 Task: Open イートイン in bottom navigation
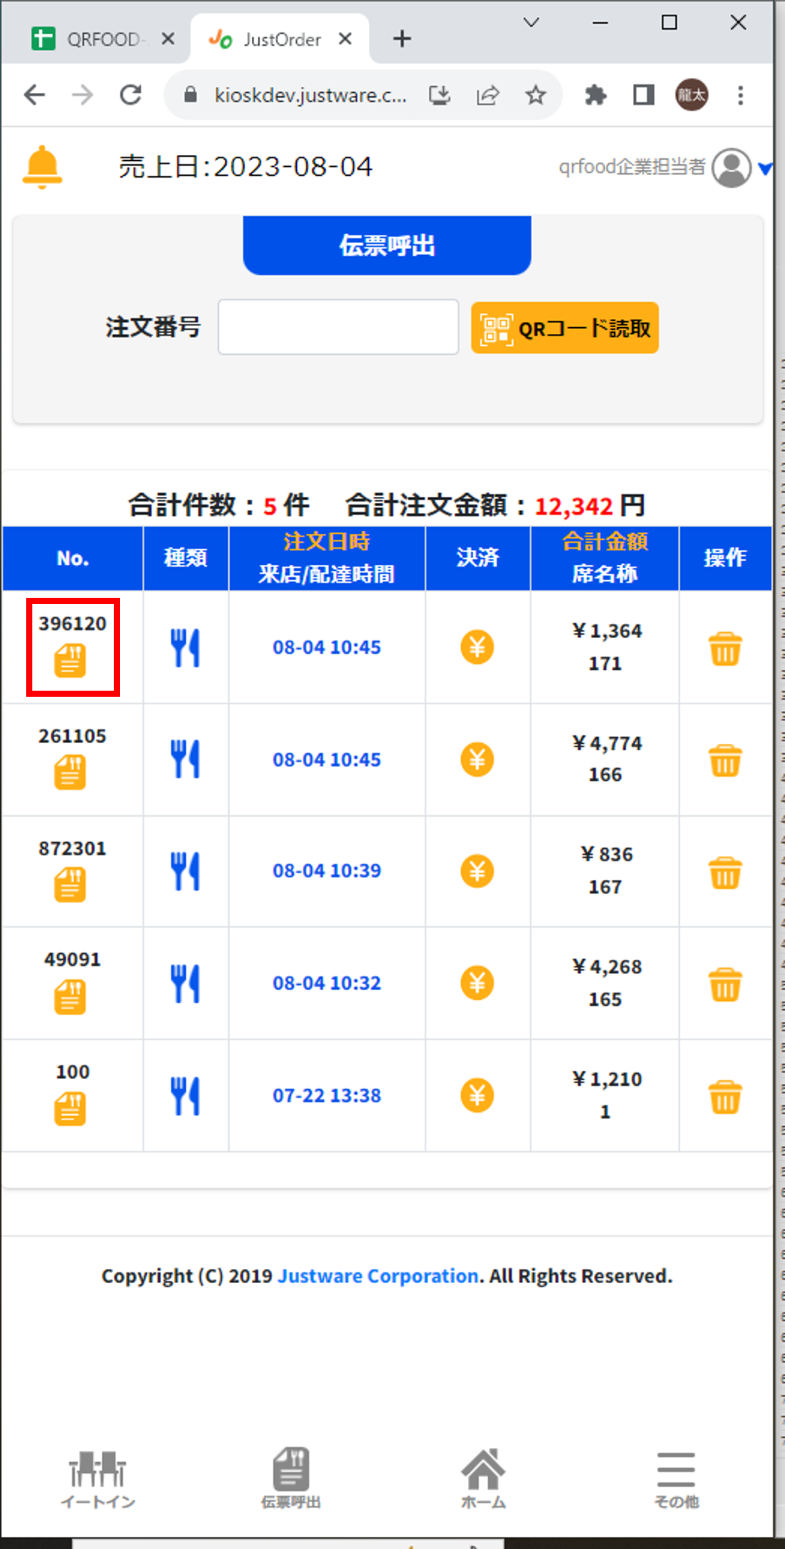coord(98,1478)
